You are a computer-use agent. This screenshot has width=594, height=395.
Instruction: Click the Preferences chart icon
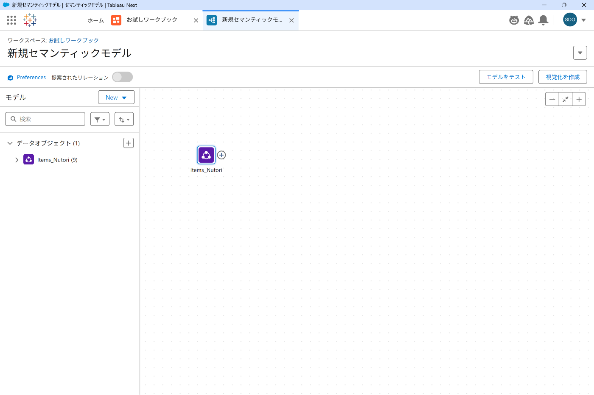coord(10,78)
